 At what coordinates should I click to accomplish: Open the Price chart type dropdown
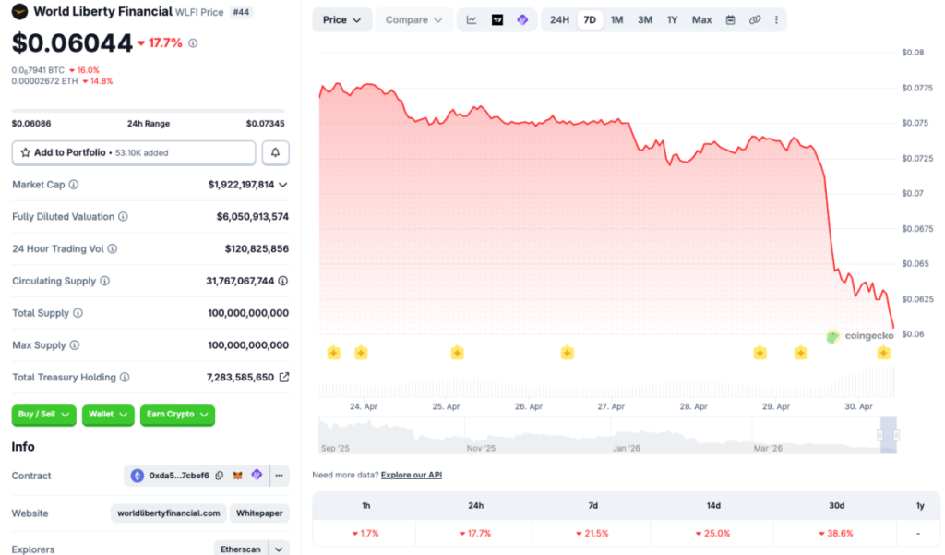coord(341,20)
